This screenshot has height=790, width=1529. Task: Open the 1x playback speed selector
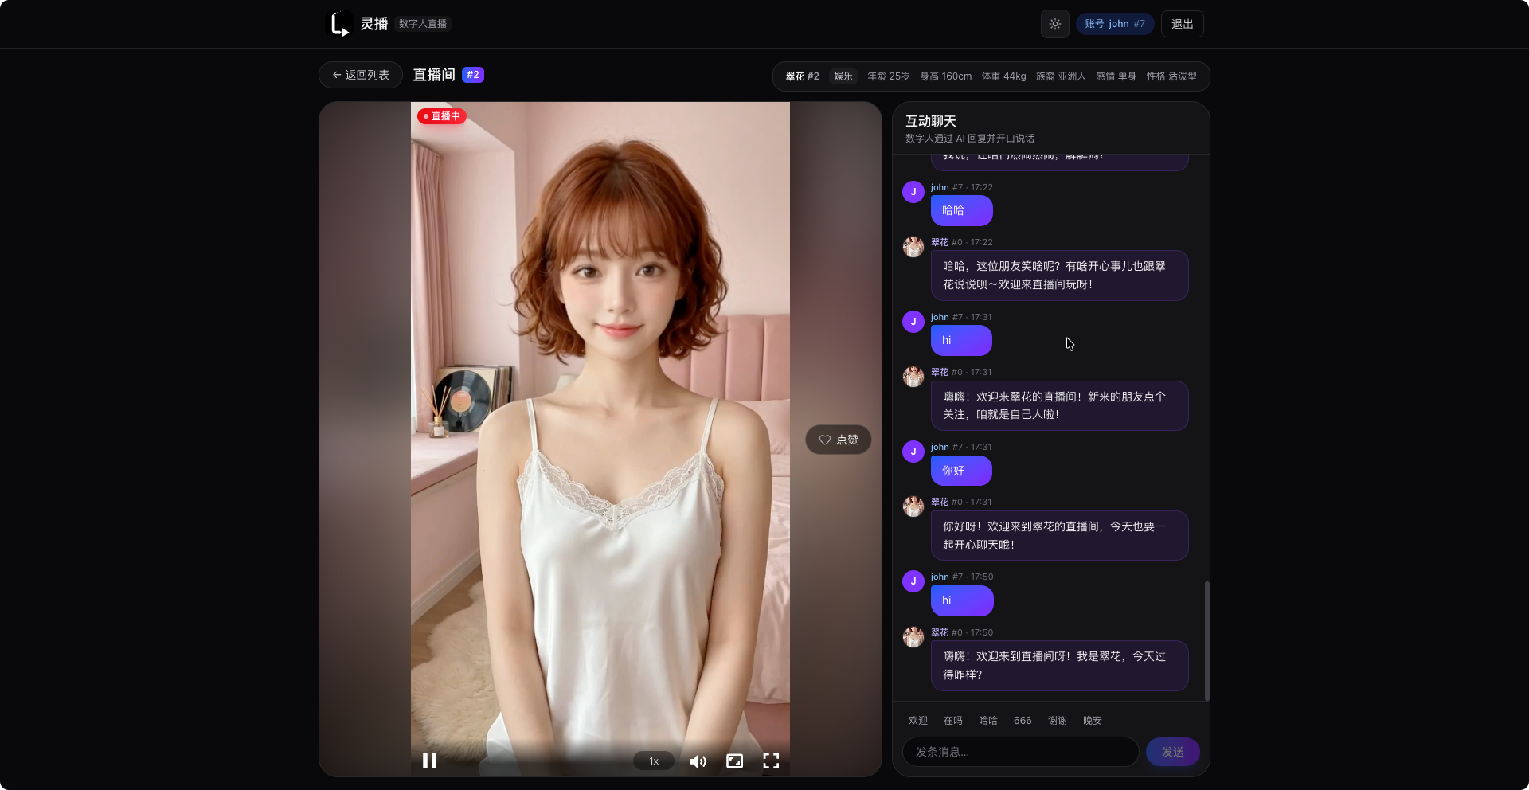[654, 761]
